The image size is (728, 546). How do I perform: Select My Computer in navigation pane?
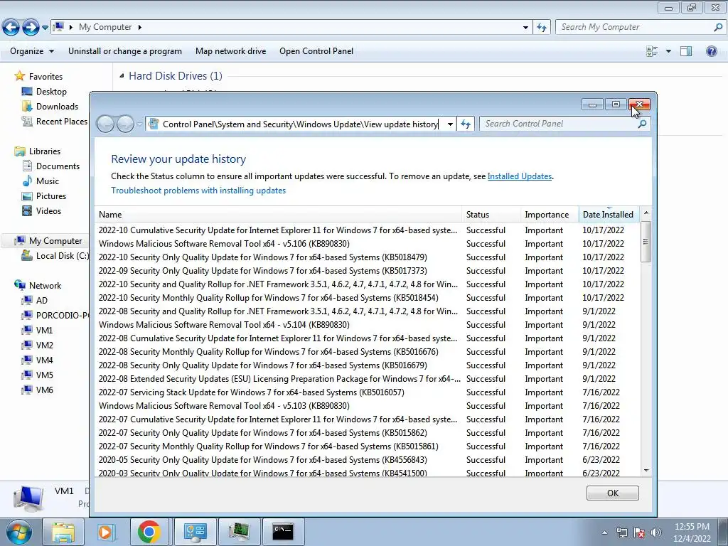point(55,241)
